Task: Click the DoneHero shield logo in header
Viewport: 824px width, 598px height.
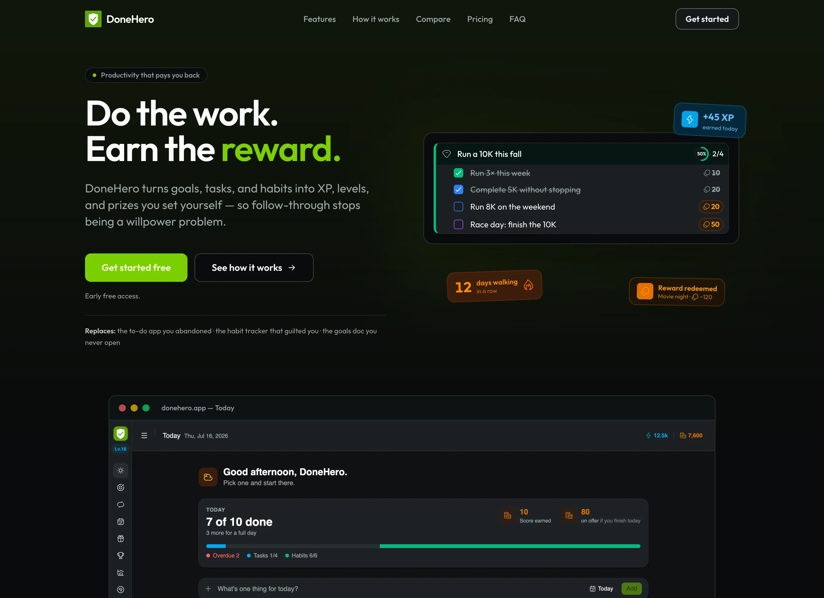Action: [93, 19]
